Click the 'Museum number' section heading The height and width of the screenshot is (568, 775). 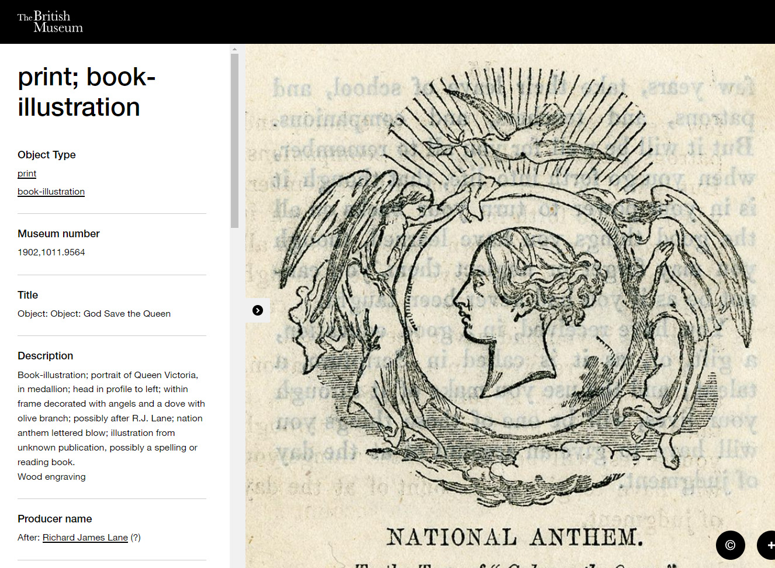tap(58, 234)
